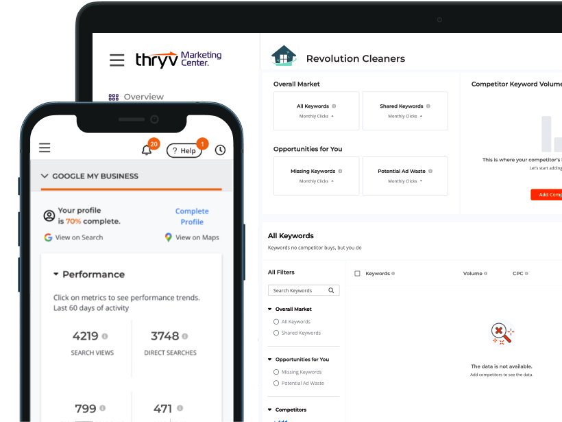Collapse Opportunities for You filter group

click(x=270, y=359)
